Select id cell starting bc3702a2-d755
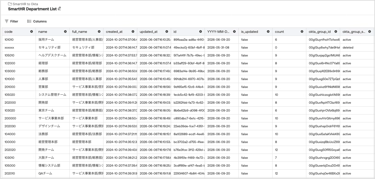Screen dimensions: 375x179 (188, 142)
